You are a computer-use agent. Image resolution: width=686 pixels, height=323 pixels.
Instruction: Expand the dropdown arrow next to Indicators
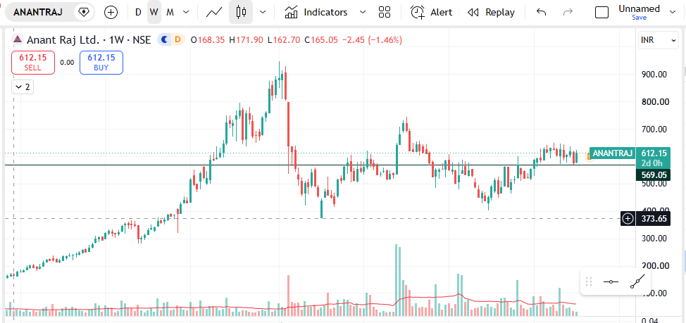362,12
